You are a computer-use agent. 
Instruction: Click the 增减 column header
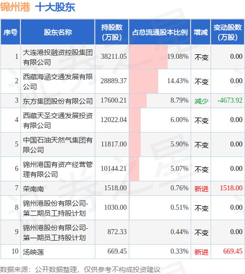(201, 32)
